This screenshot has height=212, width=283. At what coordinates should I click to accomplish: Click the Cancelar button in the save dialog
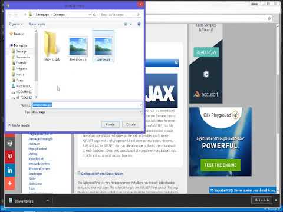(131, 125)
